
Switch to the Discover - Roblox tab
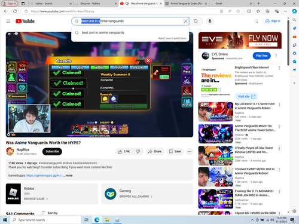pyautogui.click(x=96, y=4)
